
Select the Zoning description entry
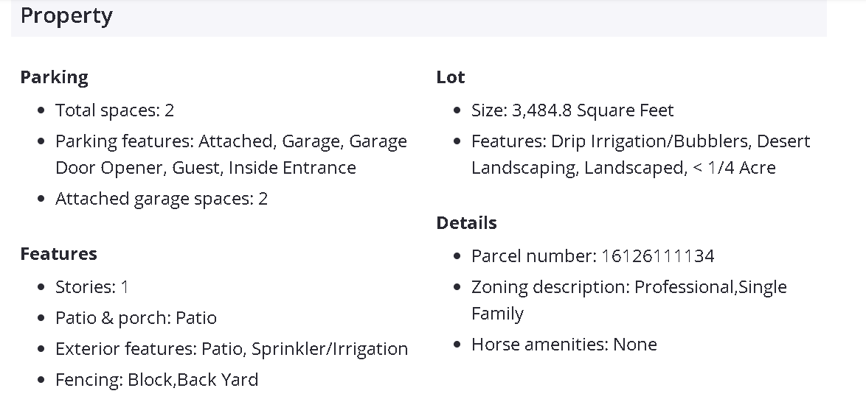[x=628, y=287]
